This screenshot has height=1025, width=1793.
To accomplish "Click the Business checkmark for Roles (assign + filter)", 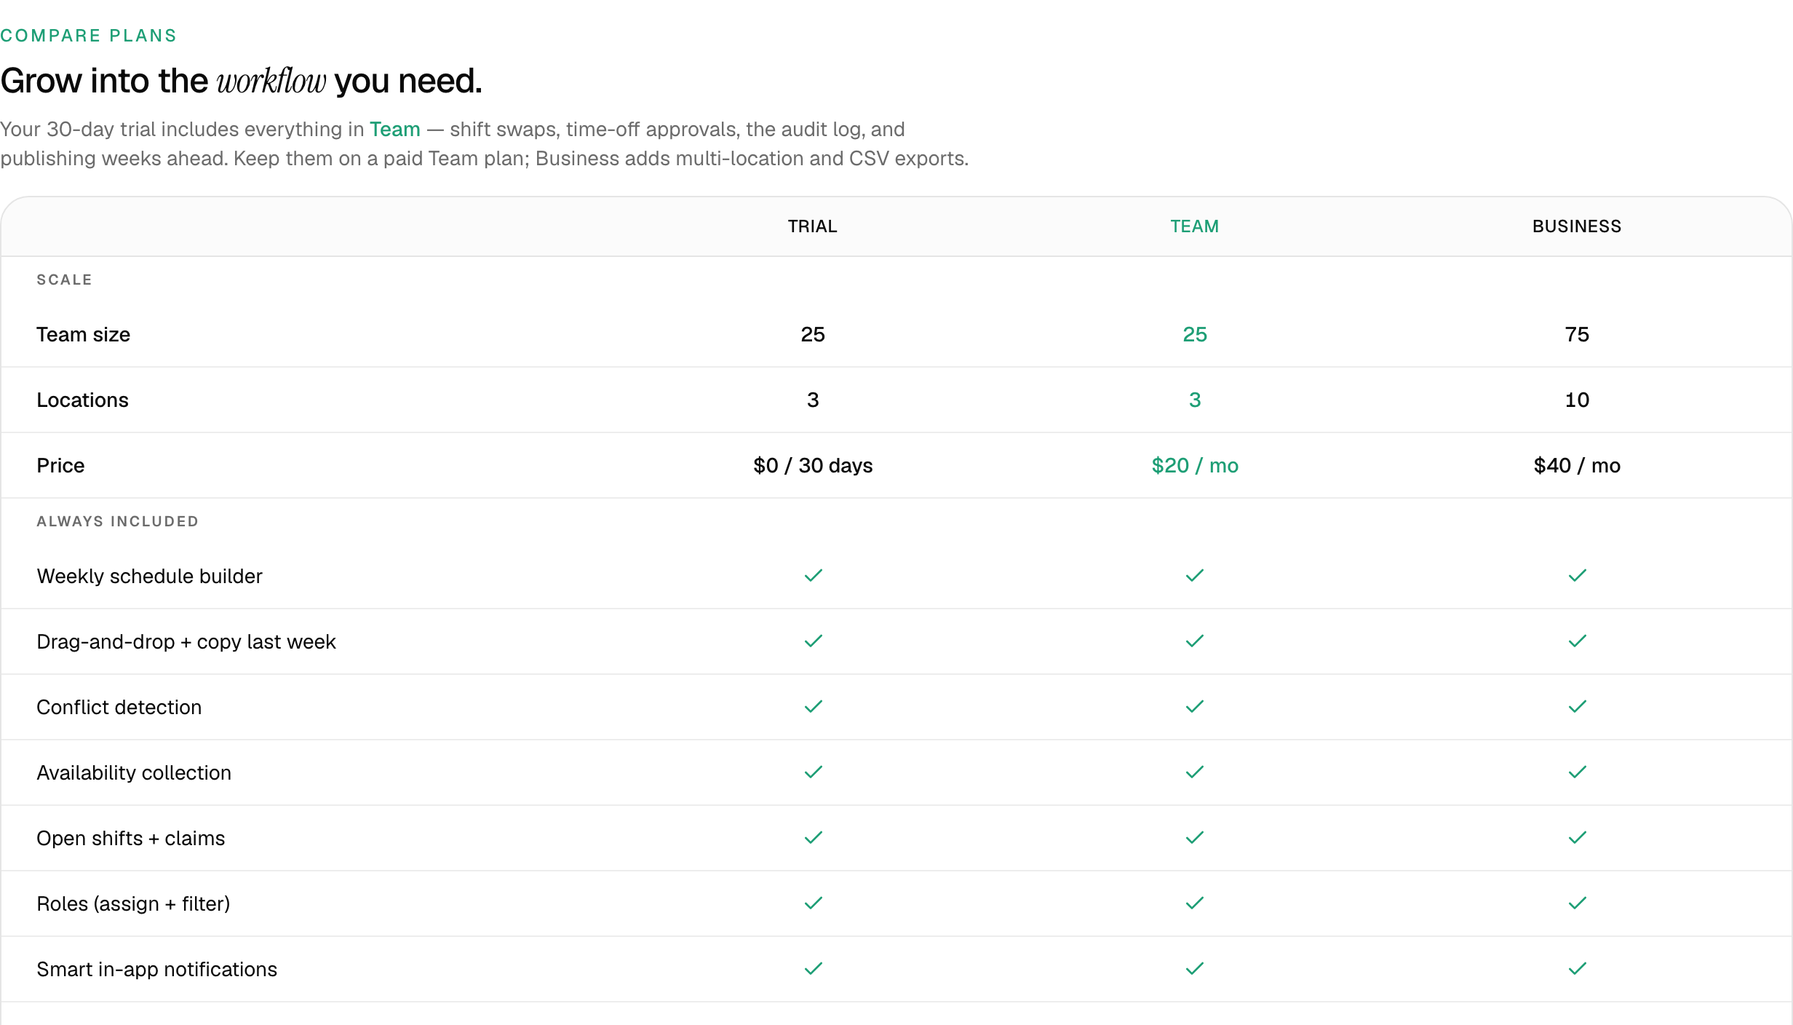I will (x=1577, y=903).
